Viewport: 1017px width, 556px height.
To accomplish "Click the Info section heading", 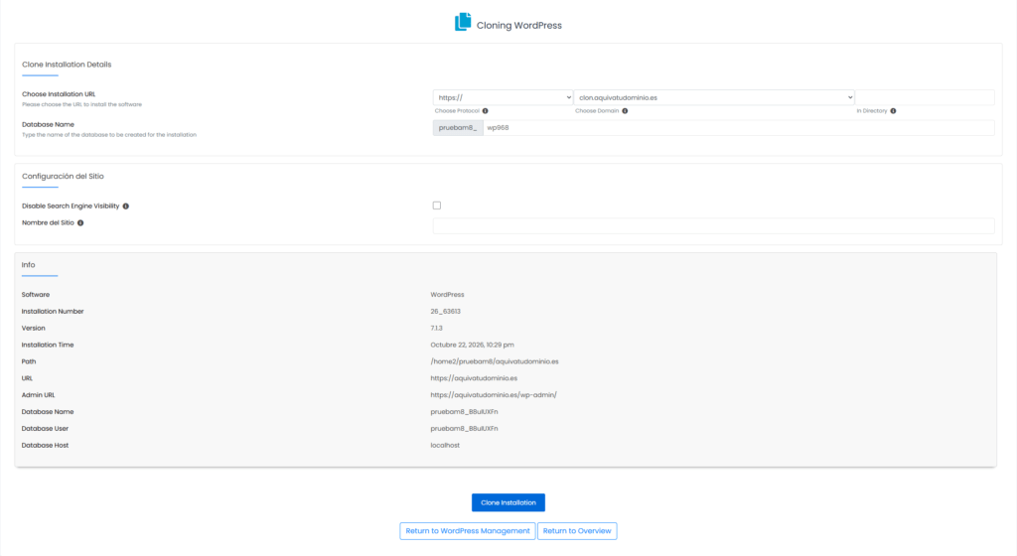I will point(28,265).
